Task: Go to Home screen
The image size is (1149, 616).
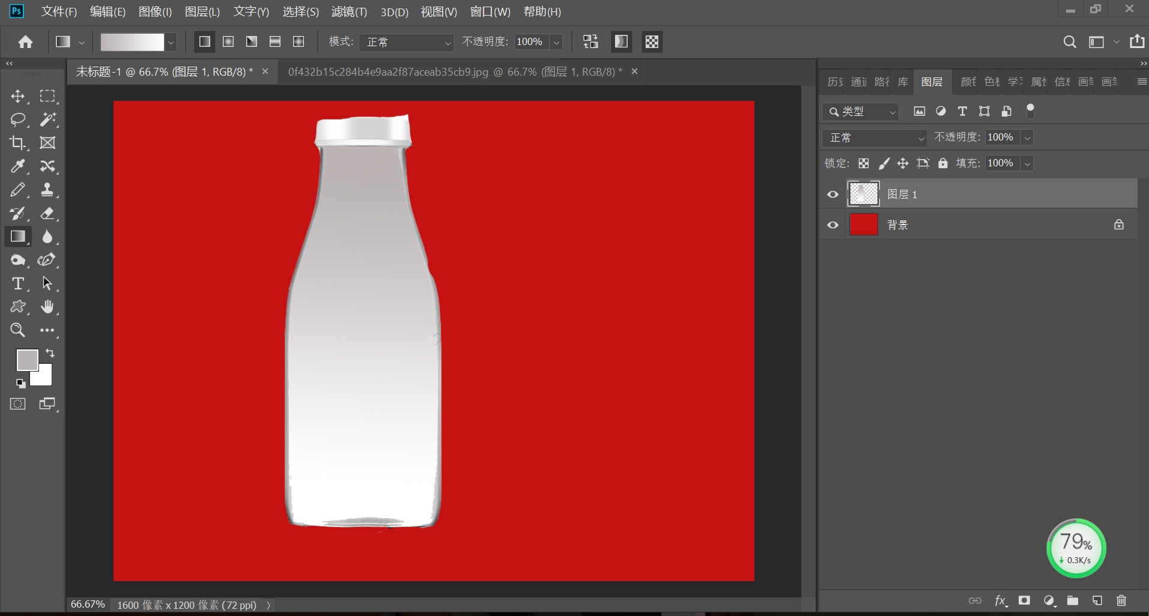Action: [25, 42]
